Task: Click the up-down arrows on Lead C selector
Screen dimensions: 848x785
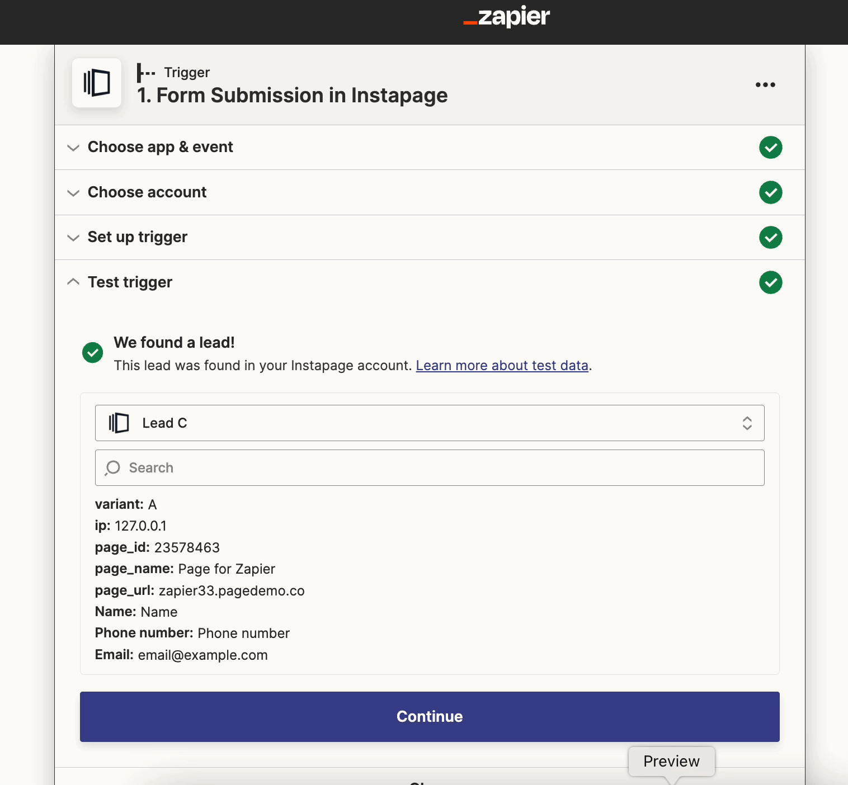Action: point(747,423)
